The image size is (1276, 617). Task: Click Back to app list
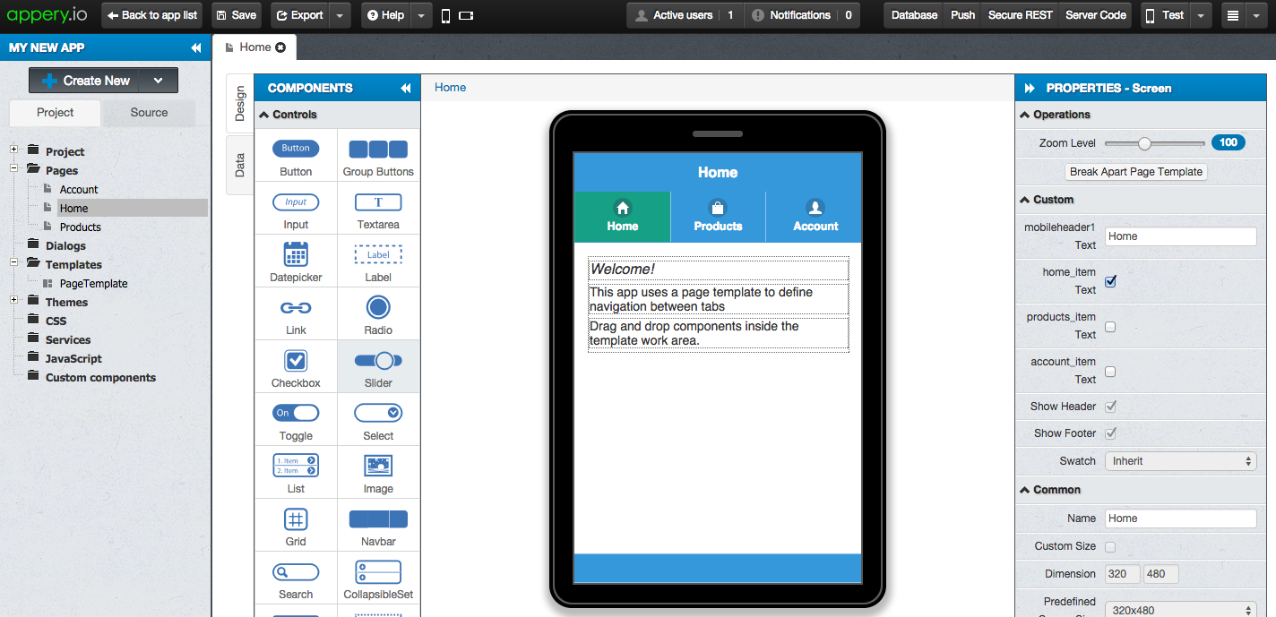(x=152, y=15)
